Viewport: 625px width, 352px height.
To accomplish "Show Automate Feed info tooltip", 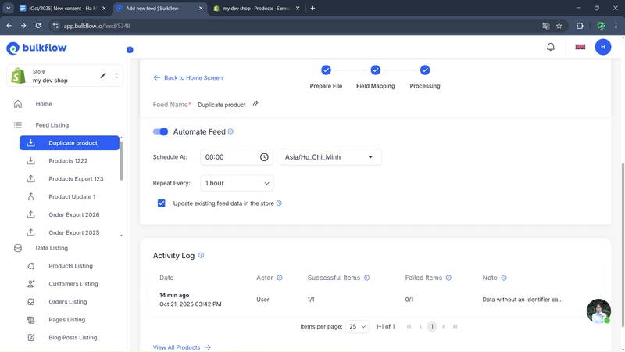I will point(230,131).
